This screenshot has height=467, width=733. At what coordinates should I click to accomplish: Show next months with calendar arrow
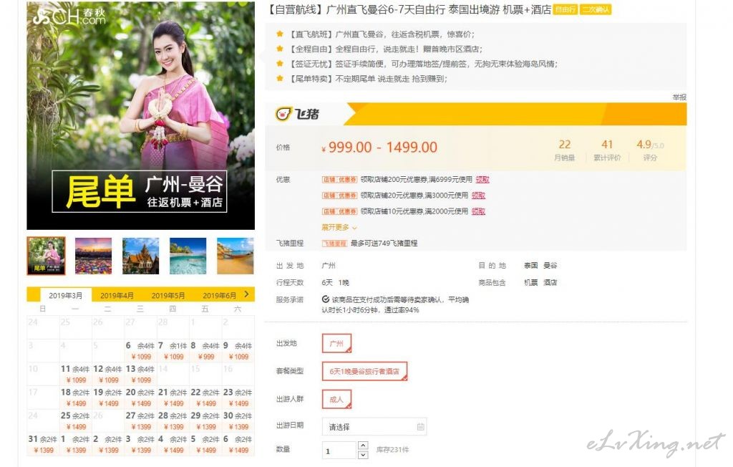(x=247, y=294)
